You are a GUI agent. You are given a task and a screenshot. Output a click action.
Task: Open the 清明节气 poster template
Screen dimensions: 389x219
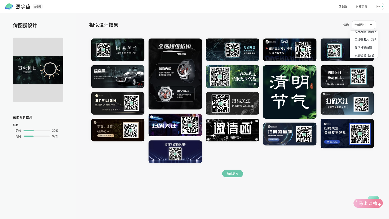(290, 92)
